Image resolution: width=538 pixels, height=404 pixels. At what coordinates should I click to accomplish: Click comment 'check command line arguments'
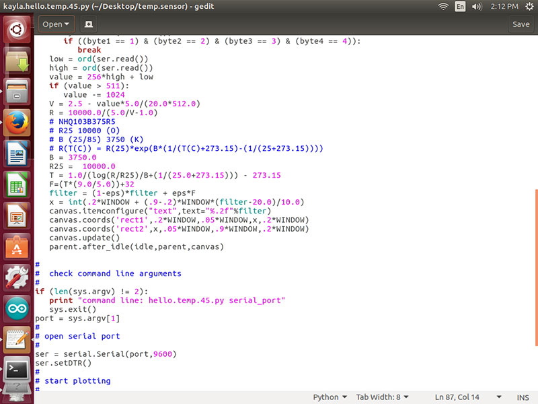(115, 273)
